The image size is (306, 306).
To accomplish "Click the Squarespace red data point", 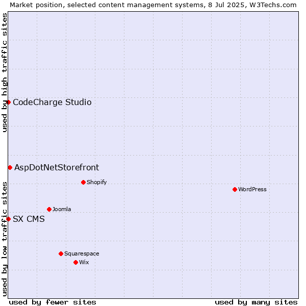I will point(61,253).
